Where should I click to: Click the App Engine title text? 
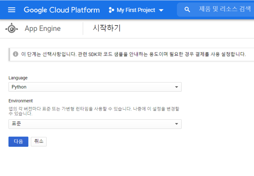point(43,28)
